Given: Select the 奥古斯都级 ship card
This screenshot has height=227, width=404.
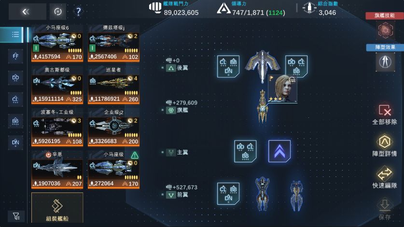Looking at the screenshot, I should pyautogui.click(x=57, y=85).
